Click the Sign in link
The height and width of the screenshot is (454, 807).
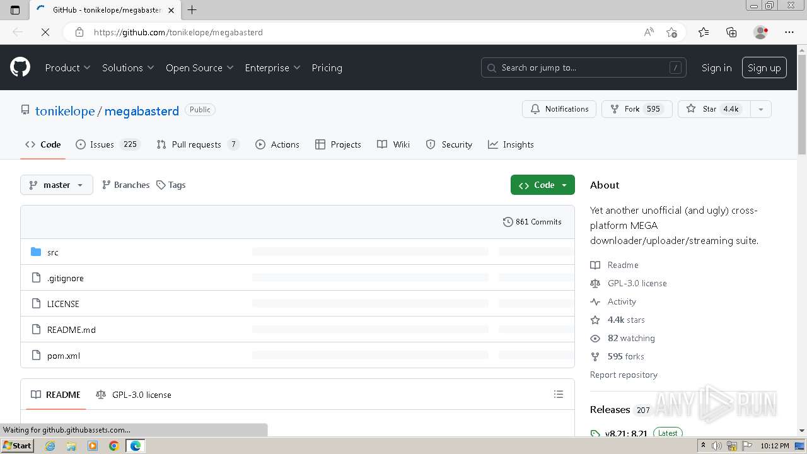[717, 67]
